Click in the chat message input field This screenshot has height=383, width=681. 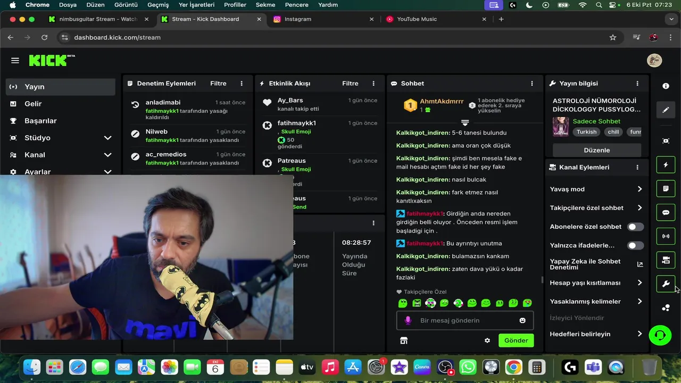tap(465, 320)
